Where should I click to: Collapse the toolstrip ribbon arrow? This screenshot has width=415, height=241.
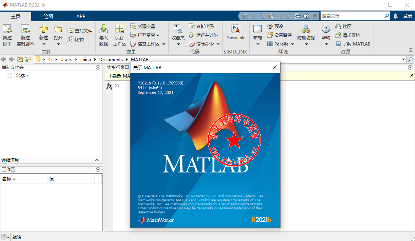(x=411, y=50)
